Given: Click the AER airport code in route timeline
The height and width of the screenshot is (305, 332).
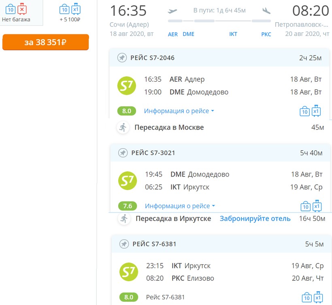Looking at the screenshot, I should [173, 34].
